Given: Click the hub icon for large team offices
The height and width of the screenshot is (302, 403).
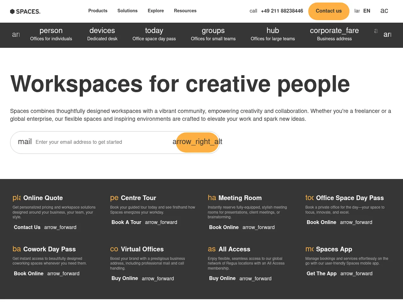Looking at the screenshot, I should point(273,31).
